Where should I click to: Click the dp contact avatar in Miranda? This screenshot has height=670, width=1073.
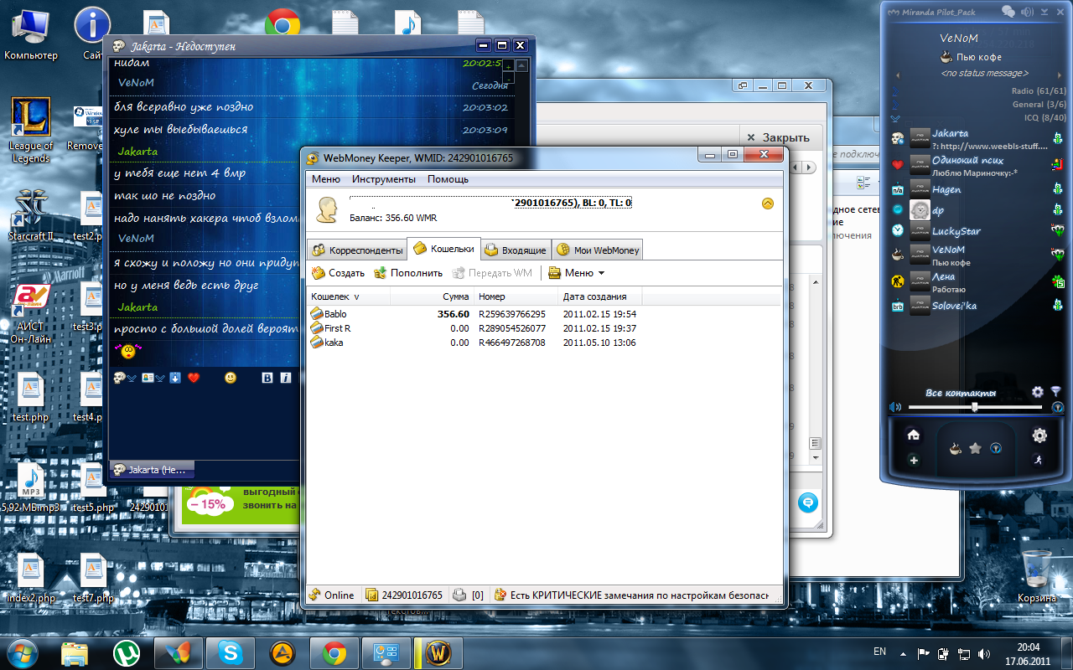(x=920, y=210)
